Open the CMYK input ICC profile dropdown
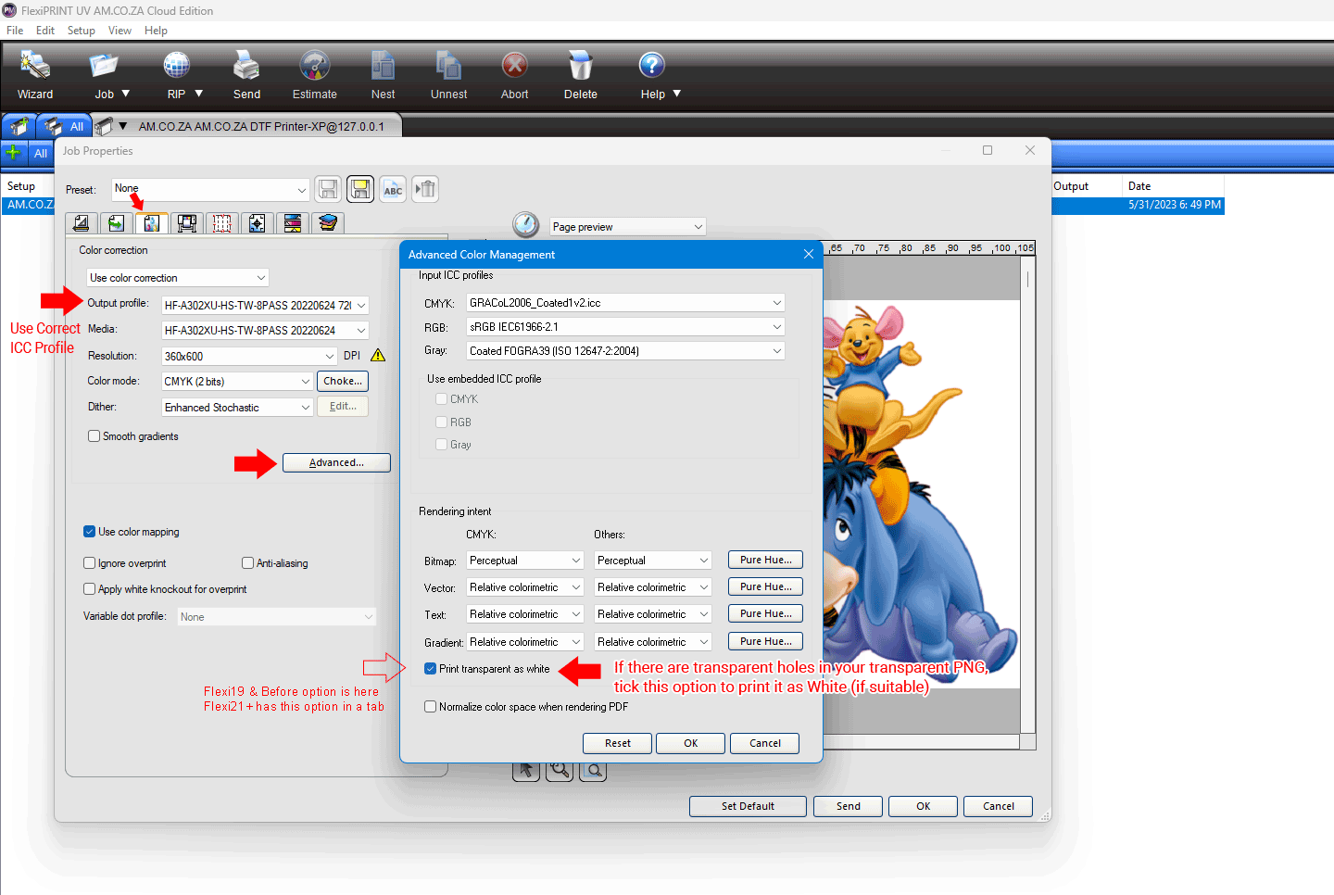Screen dimensions: 1334x895 (x=776, y=303)
